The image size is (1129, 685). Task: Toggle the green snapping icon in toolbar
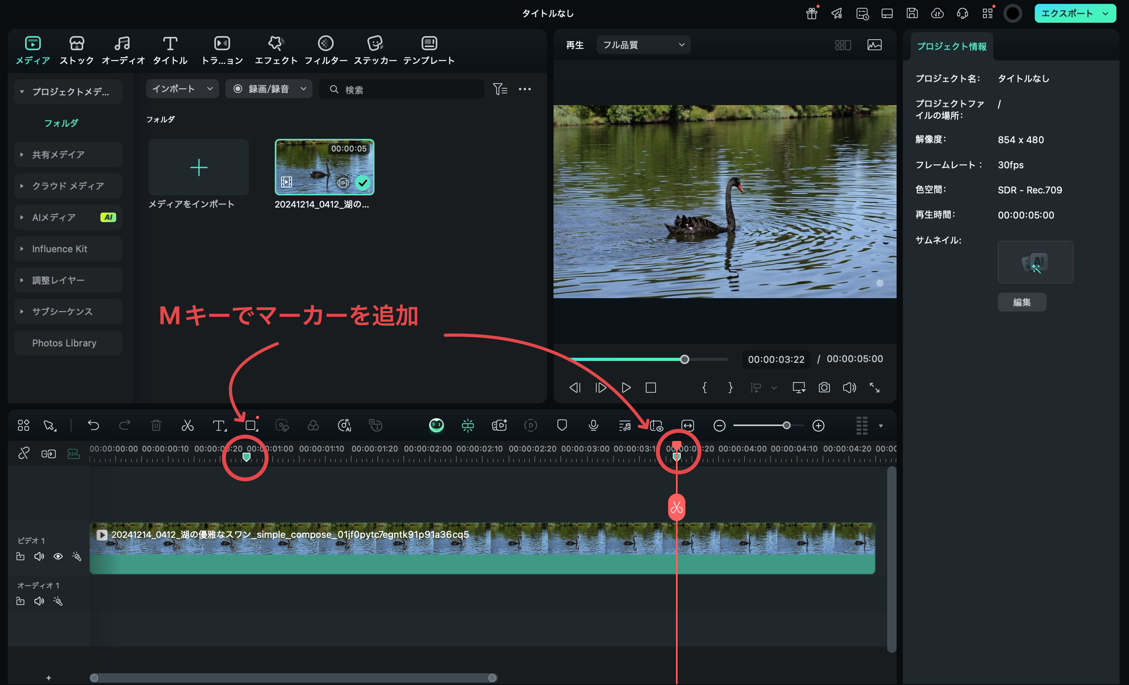pos(468,425)
